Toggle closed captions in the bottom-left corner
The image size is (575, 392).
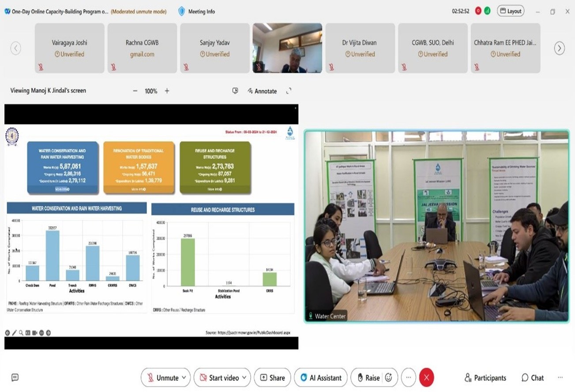coord(15,377)
